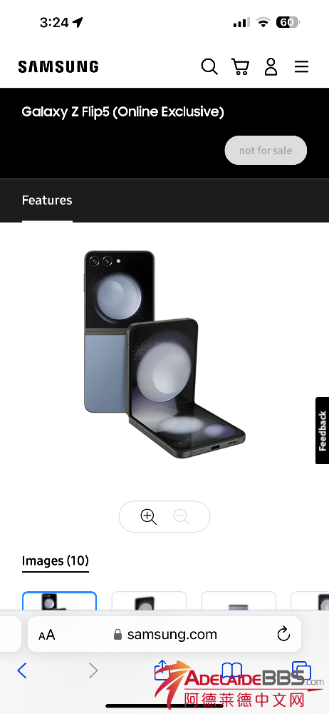
Task: Open the hamburger navigation menu
Action: coord(301,67)
